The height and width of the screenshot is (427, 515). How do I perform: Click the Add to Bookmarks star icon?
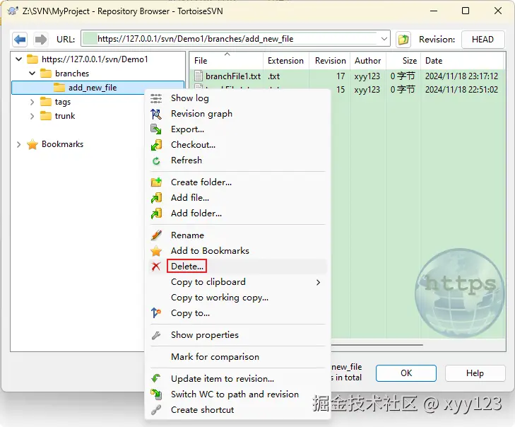pyautogui.click(x=156, y=251)
